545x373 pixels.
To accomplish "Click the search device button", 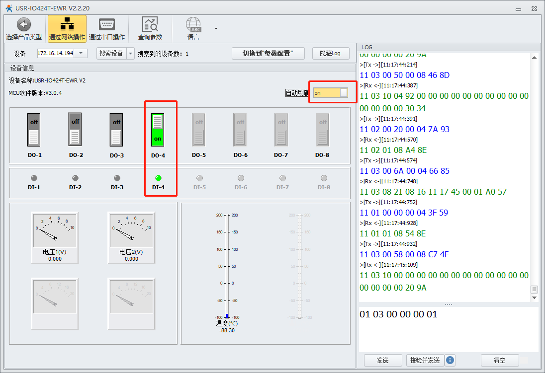I will click(x=111, y=54).
